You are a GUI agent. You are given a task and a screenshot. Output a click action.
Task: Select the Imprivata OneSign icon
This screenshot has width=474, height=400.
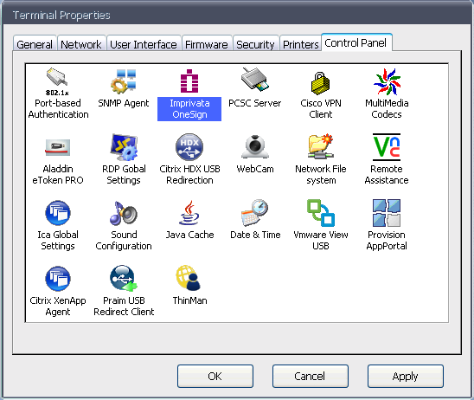(189, 81)
